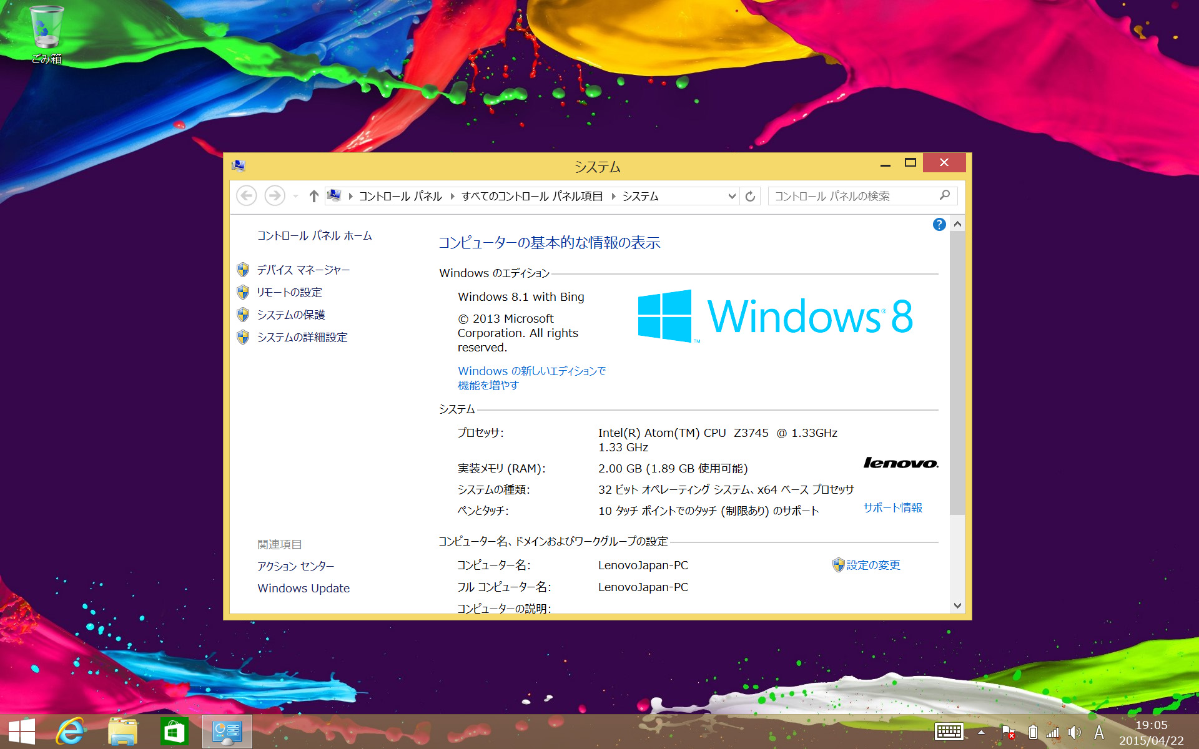1199x749 pixels.
Task: Click the Forward navigation arrow
Action: [274, 196]
